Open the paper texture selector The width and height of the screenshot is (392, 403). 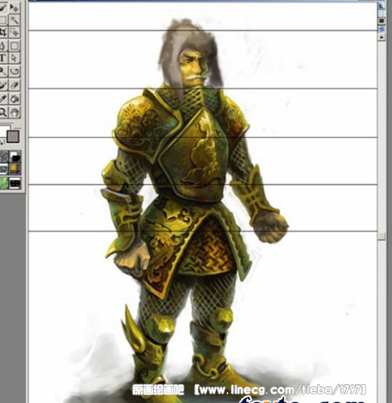[4, 157]
